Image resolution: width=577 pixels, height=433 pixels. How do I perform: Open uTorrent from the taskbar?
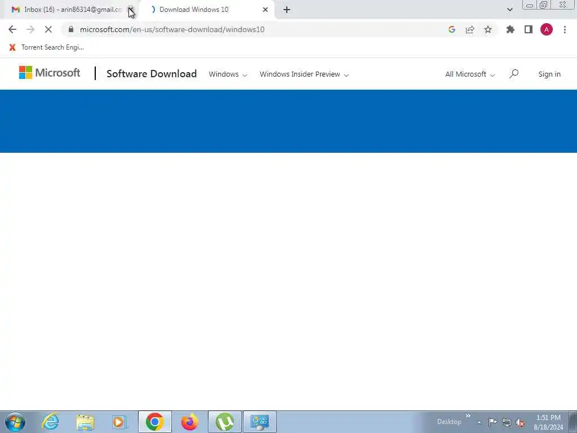click(x=225, y=422)
